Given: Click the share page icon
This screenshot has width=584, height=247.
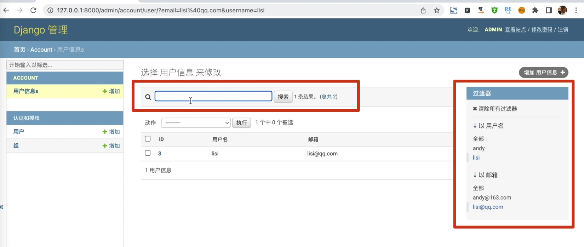Looking at the screenshot, I should coord(423,10).
